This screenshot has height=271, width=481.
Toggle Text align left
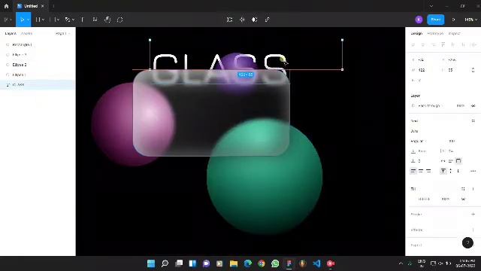point(413,171)
